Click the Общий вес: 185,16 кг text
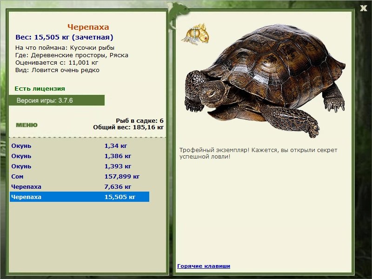The height and width of the screenshot is (279, 372). [x=128, y=127]
